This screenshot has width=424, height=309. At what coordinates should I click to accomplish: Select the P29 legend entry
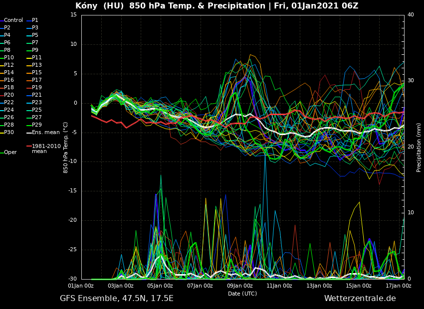(36, 125)
